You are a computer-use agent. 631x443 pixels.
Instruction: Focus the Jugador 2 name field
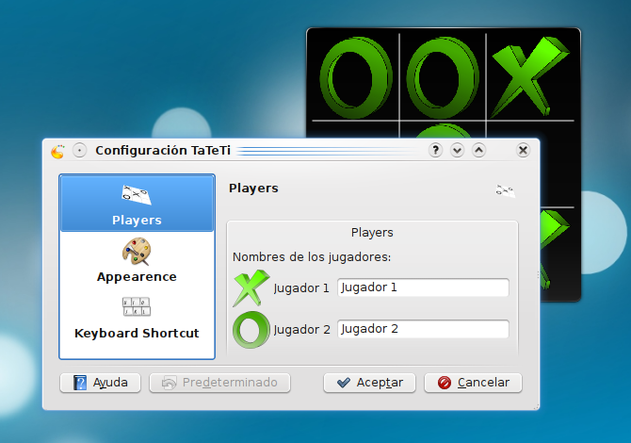[x=423, y=329]
